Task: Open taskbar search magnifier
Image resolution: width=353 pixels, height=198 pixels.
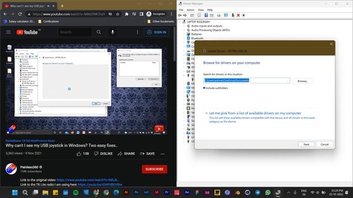Action: (x=25, y=193)
